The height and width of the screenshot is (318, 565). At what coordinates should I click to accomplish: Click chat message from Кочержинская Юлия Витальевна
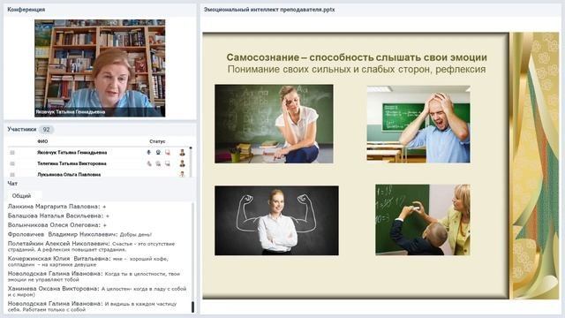click(x=88, y=261)
